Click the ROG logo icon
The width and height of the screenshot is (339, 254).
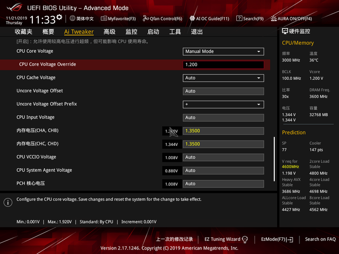(15, 7)
